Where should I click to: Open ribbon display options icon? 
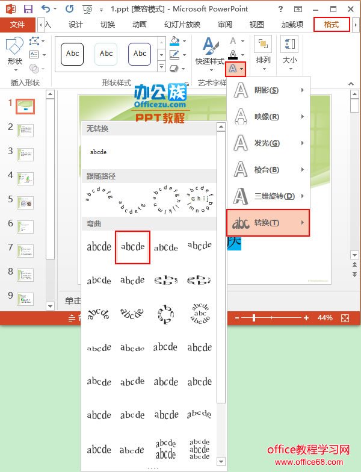point(298,9)
